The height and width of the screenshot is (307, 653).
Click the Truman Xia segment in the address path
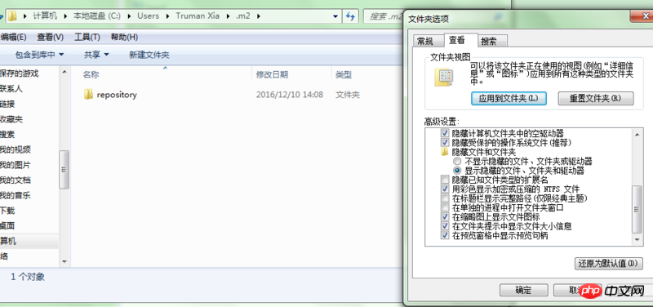coord(198,16)
